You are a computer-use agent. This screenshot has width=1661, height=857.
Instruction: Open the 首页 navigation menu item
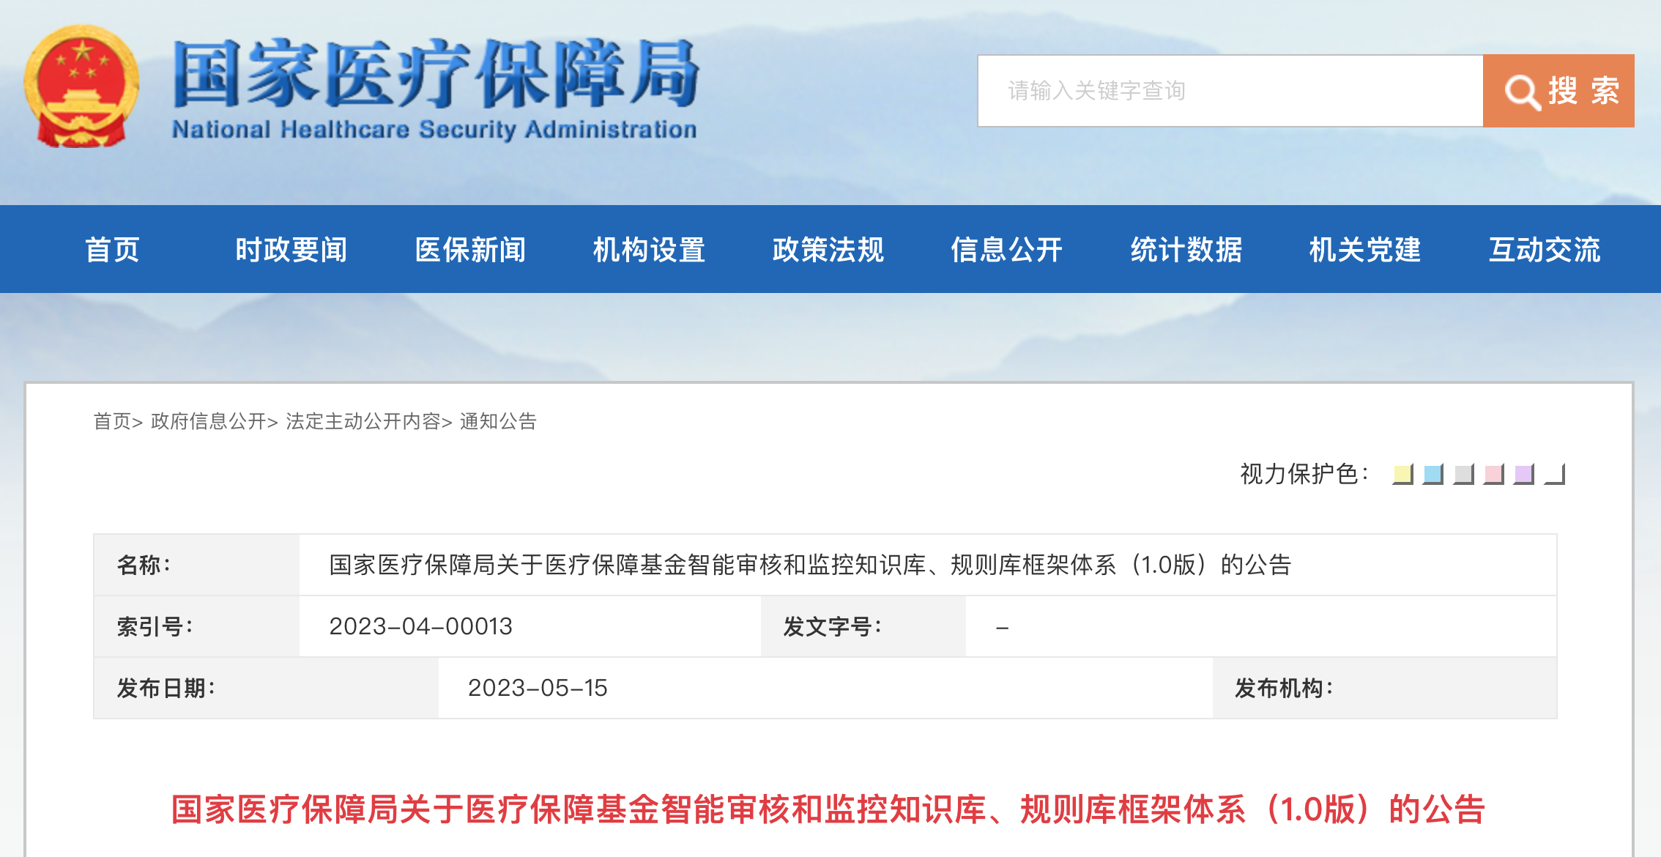pos(112,250)
